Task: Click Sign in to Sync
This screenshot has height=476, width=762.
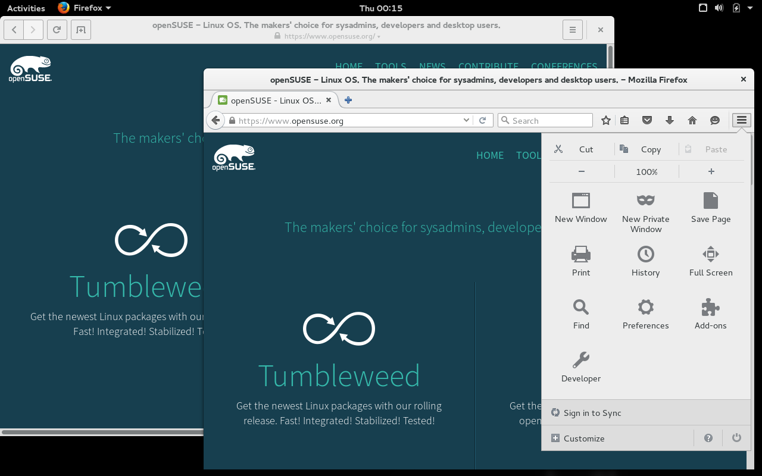Action: [x=592, y=413]
